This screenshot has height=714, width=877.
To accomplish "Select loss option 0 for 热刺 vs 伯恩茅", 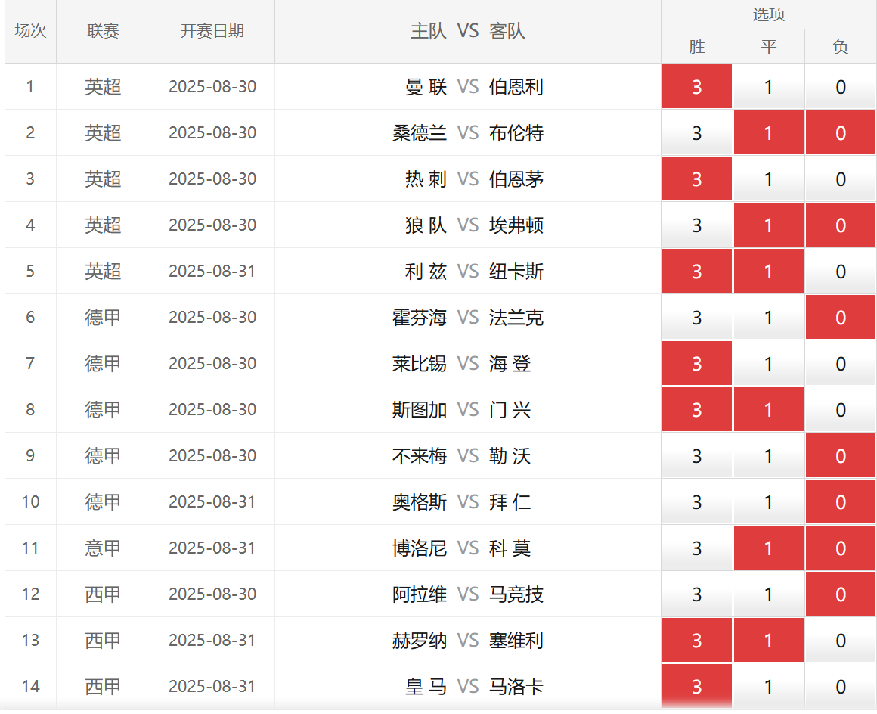I will [841, 178].
